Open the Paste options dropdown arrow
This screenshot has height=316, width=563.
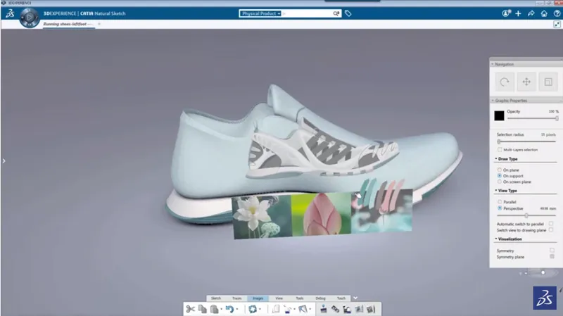pyautogui.click(x=221, y=309)
